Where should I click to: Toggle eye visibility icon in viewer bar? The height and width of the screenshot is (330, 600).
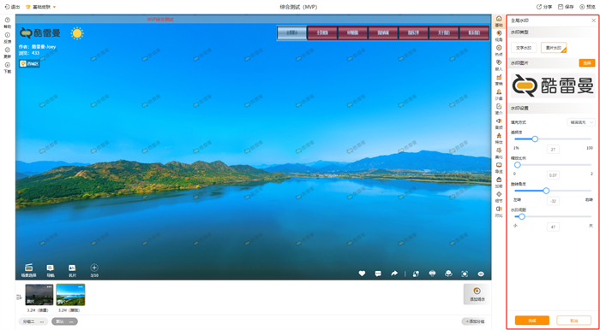(481, 274)
